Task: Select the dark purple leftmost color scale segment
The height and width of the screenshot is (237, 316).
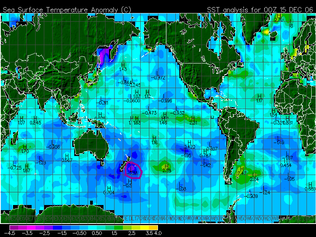Action: pyautogui.click(x=14, y=228)
